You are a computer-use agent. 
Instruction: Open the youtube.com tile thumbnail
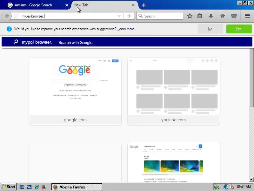(173, 87)
